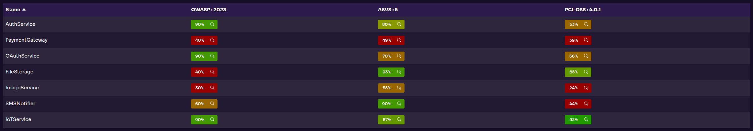Image resolution: width=753 pixels, height=131 pixels.
Task: Open PaymentGateway PCI-DSS 39% magnifier icon
Action: 586,40
